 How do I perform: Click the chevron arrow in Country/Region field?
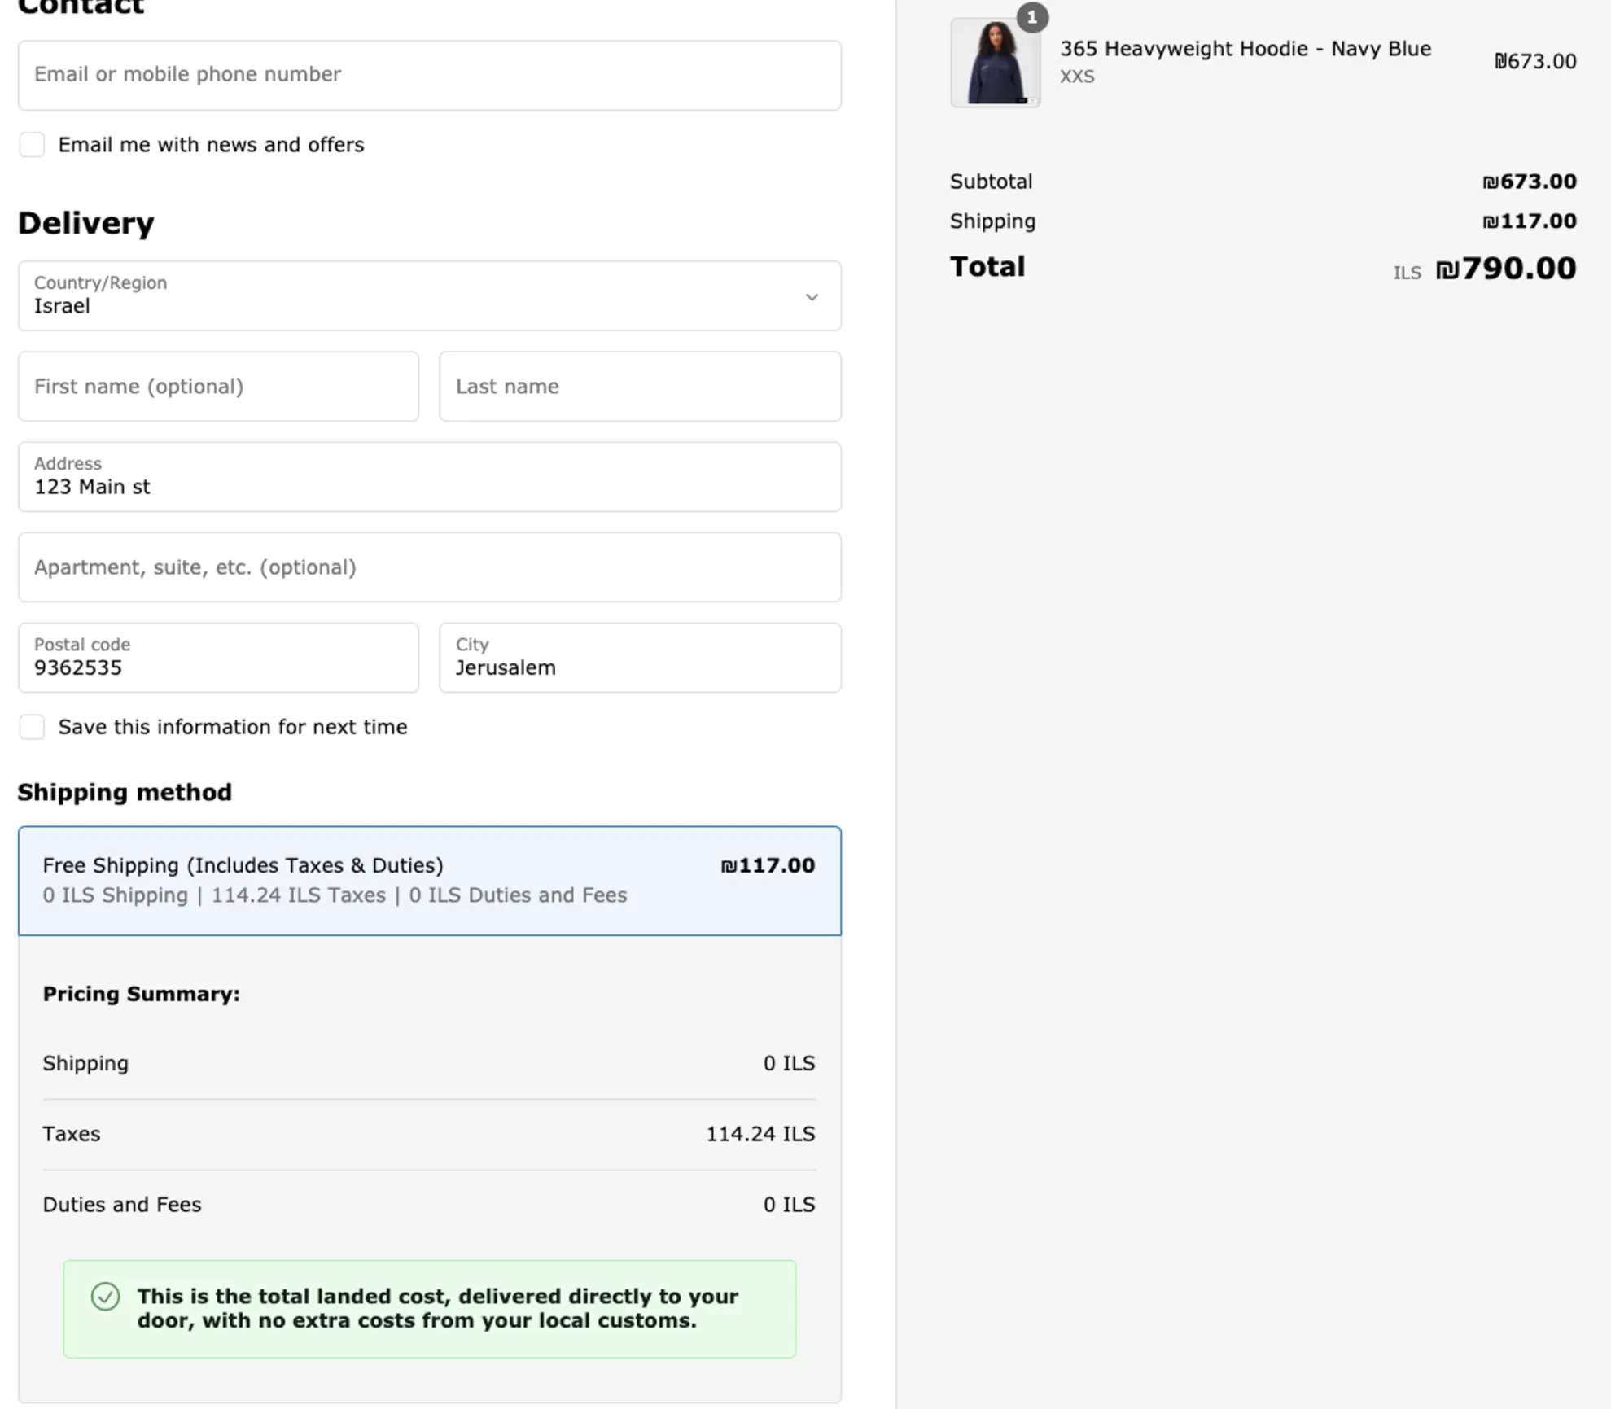pyautogui.click(x=812, y=297)
